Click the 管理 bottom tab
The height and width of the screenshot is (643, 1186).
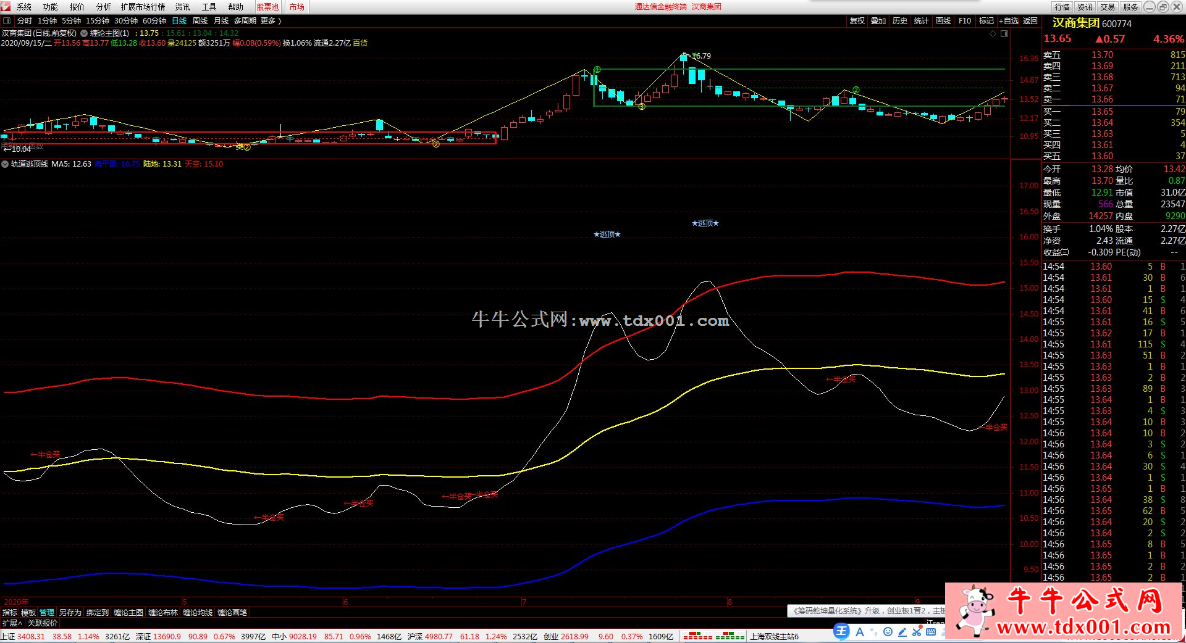pos(47,613)
